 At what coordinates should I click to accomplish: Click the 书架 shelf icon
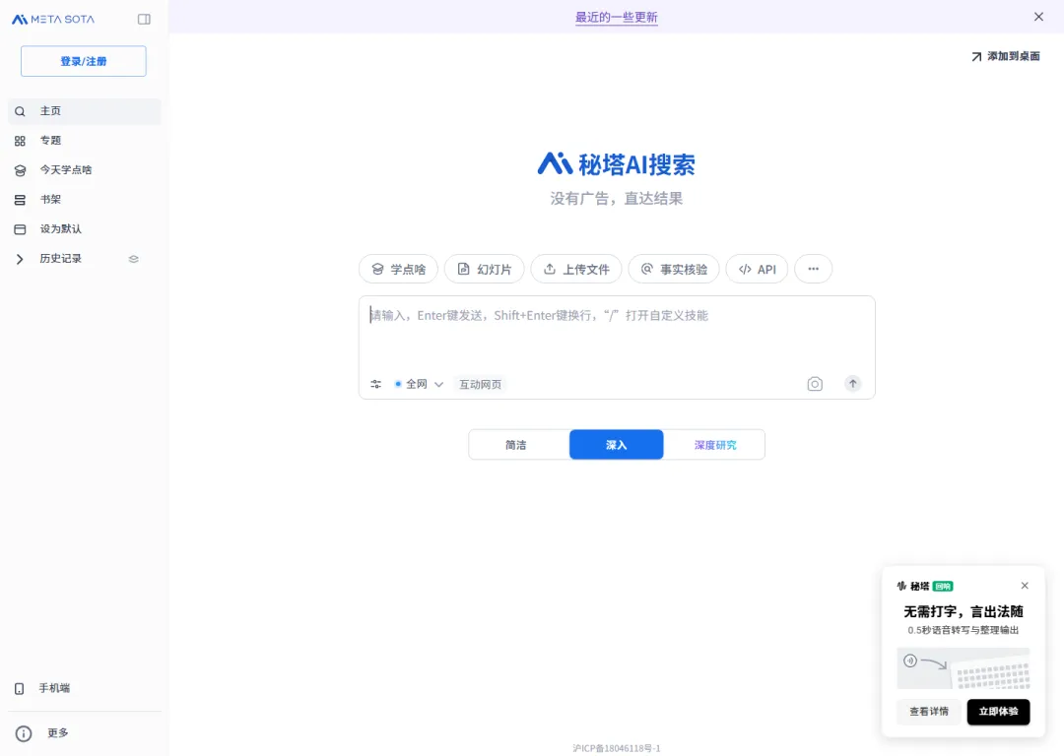tap(20, 200)
